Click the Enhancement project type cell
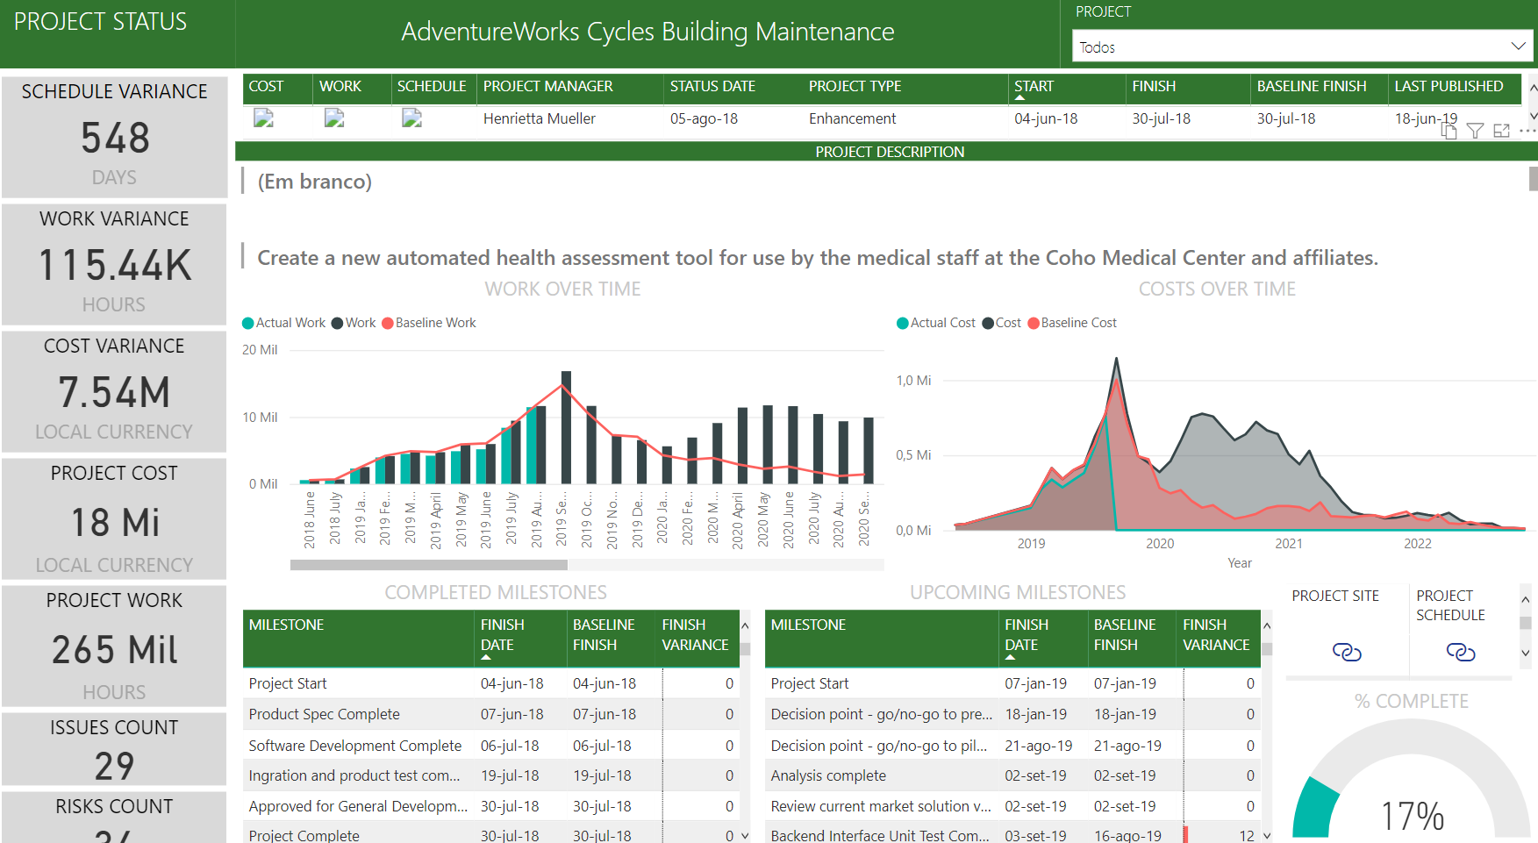 852,118
